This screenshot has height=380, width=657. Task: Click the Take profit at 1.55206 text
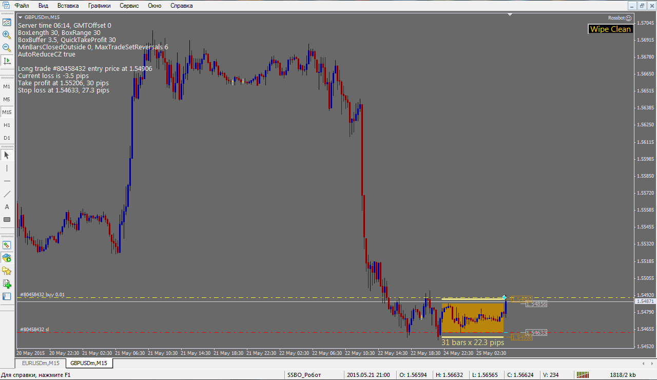pos(63,83)
